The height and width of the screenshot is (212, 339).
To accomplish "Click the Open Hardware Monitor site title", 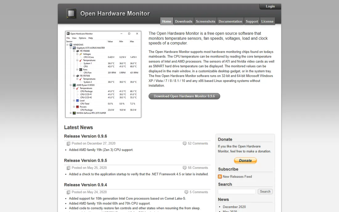I will coord(115,14).
